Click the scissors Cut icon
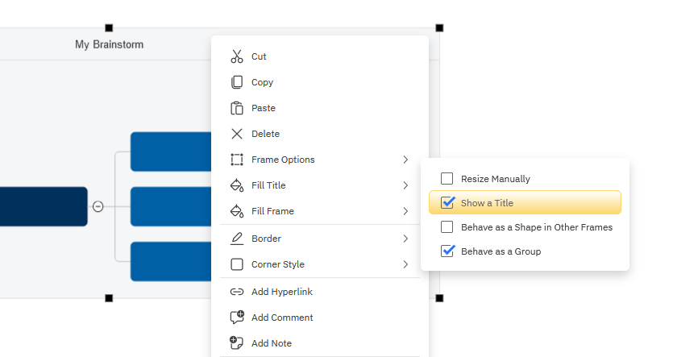Image resolution: width=673 pixels, height=357 pixels. pos(236,56)
